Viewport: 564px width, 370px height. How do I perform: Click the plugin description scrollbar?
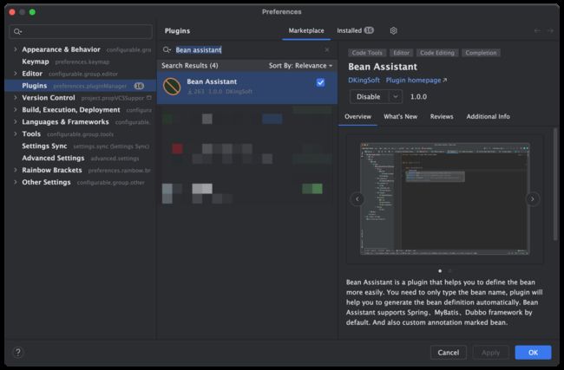555,184
